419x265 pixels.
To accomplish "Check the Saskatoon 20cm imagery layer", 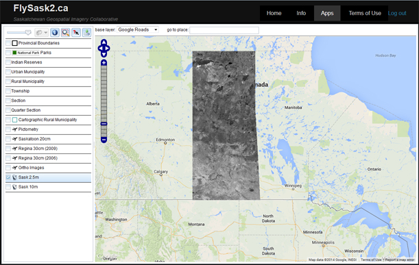I will point(8,139).
